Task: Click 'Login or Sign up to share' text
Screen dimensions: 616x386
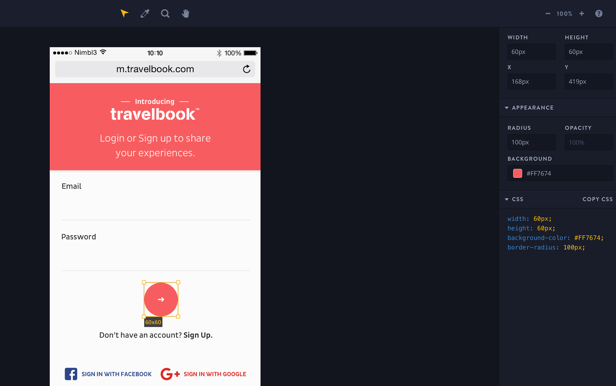Action: (x=155, y=138)
